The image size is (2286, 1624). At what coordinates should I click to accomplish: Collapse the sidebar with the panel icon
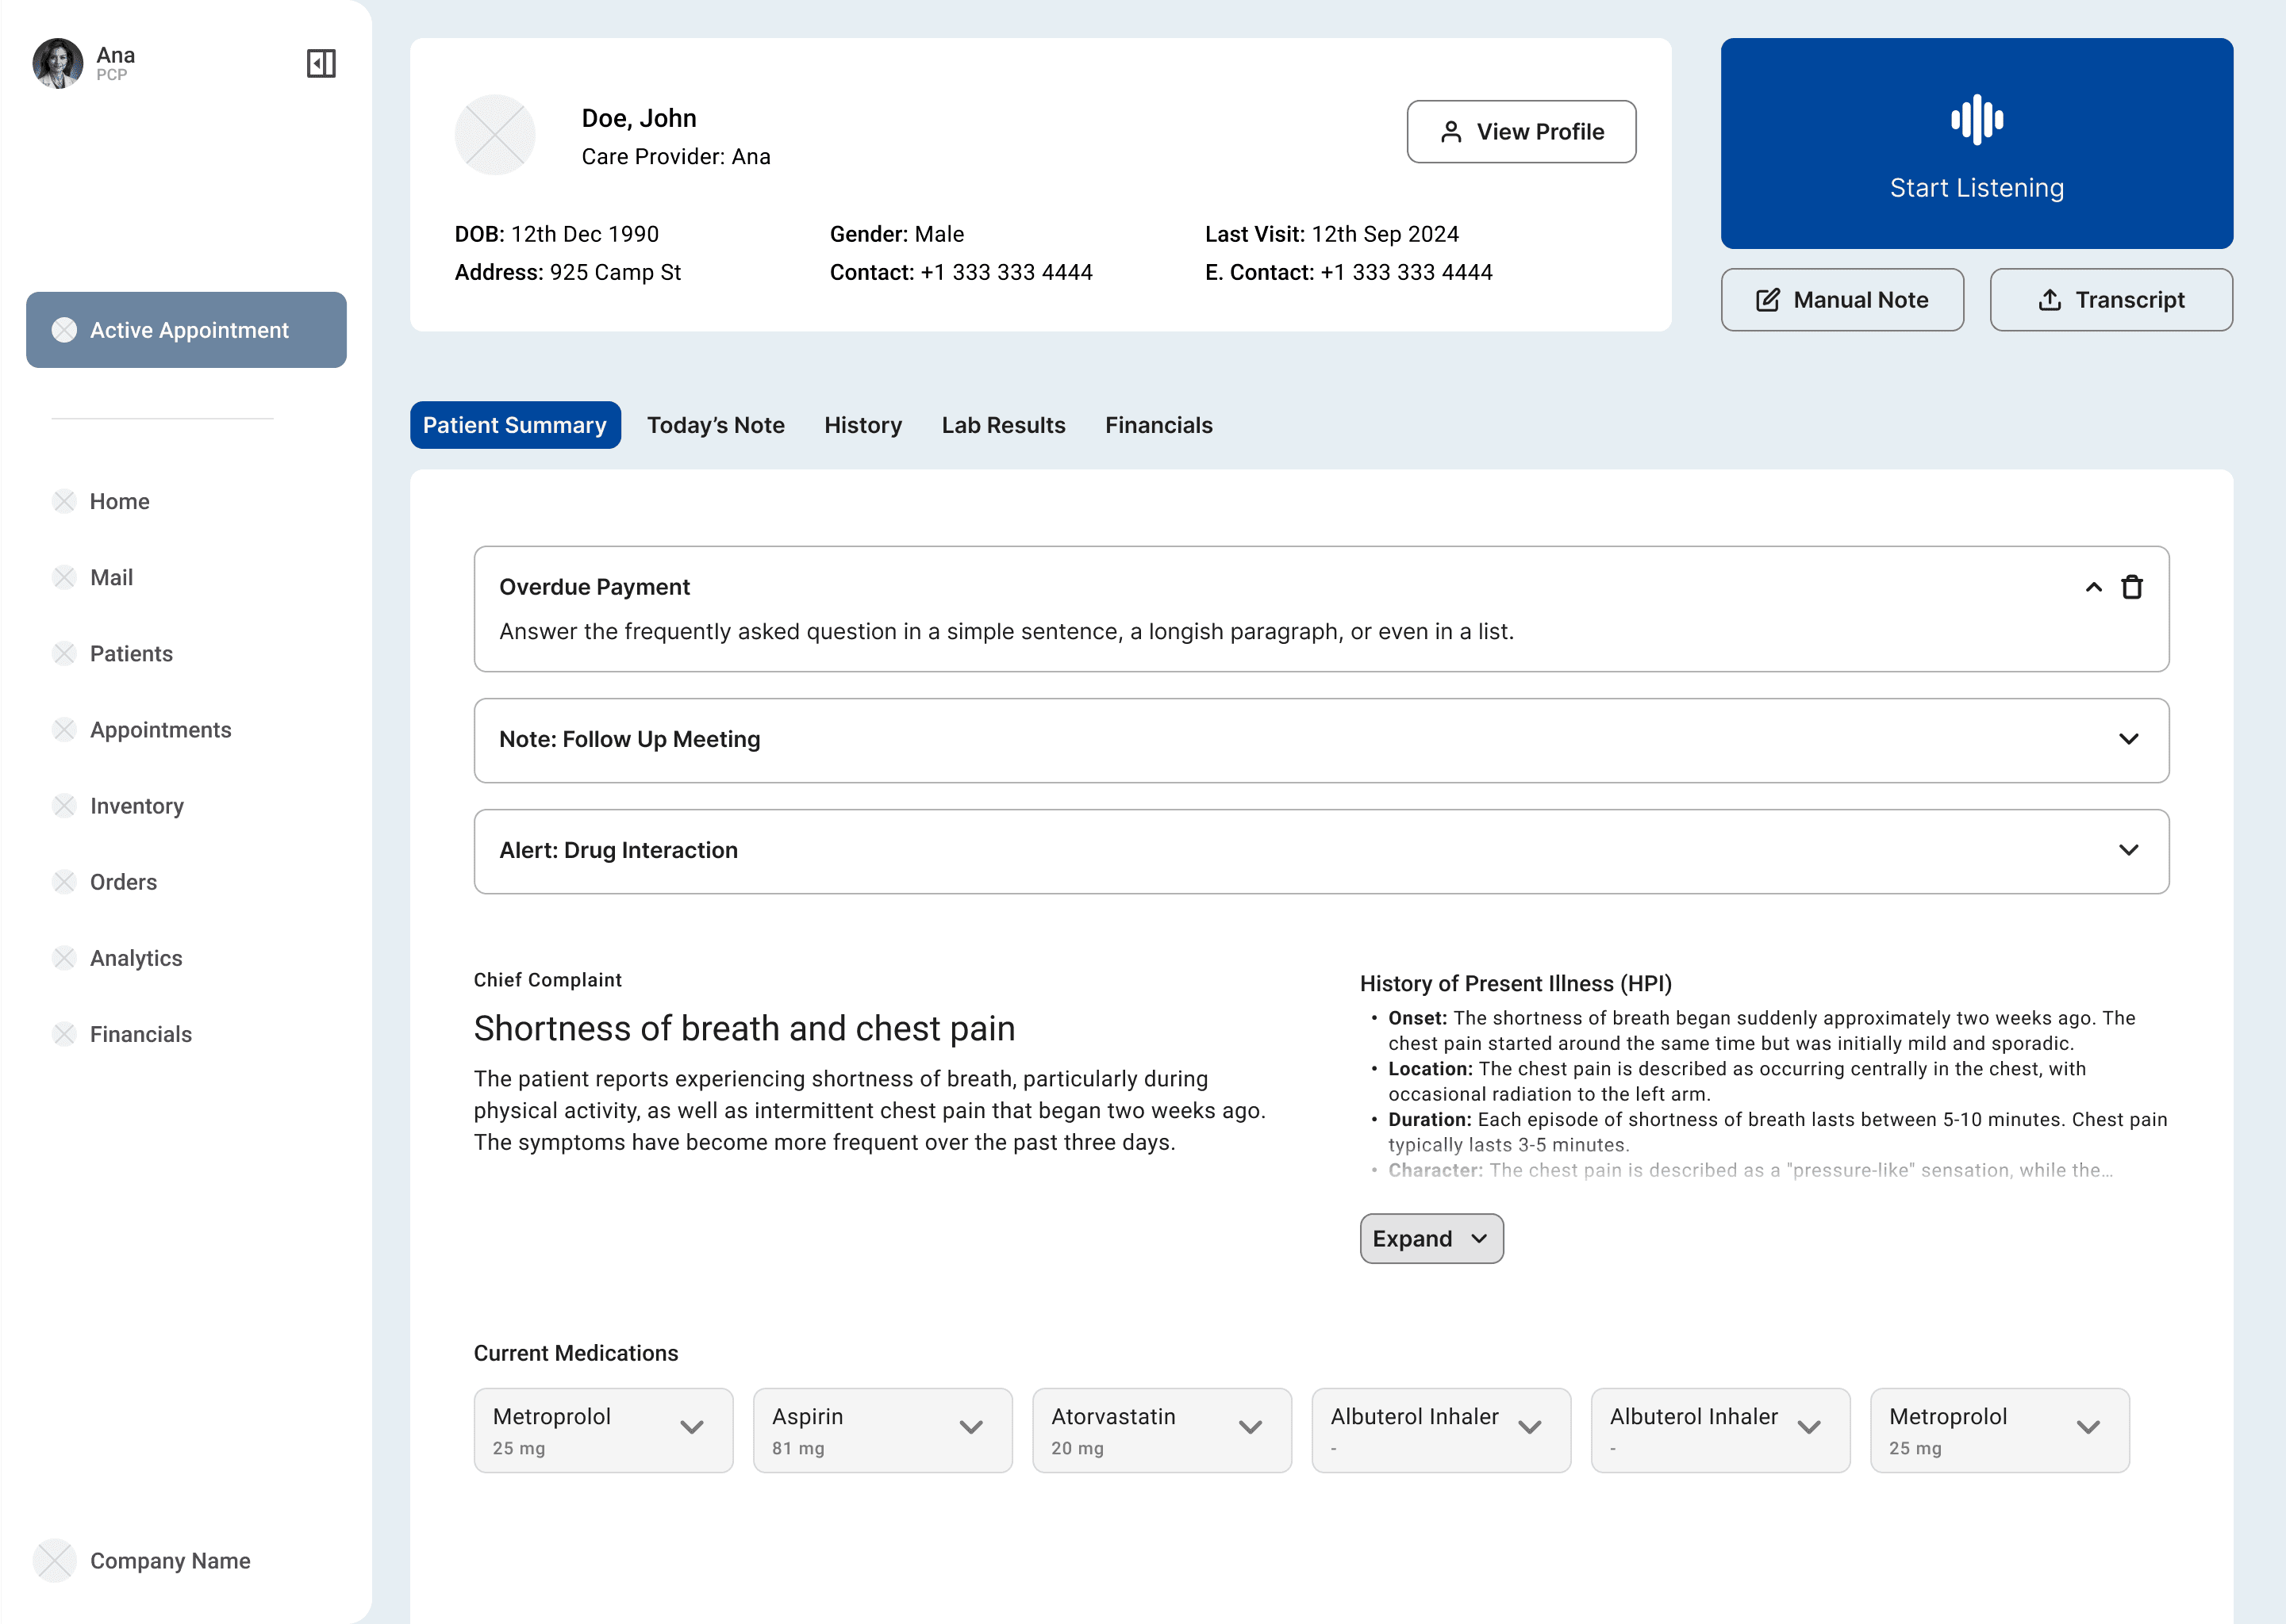coord(321,63)
